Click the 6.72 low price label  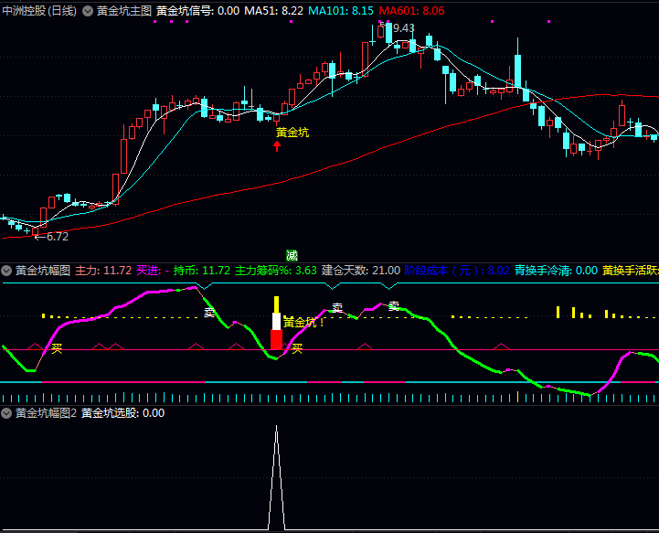point(57,237)
